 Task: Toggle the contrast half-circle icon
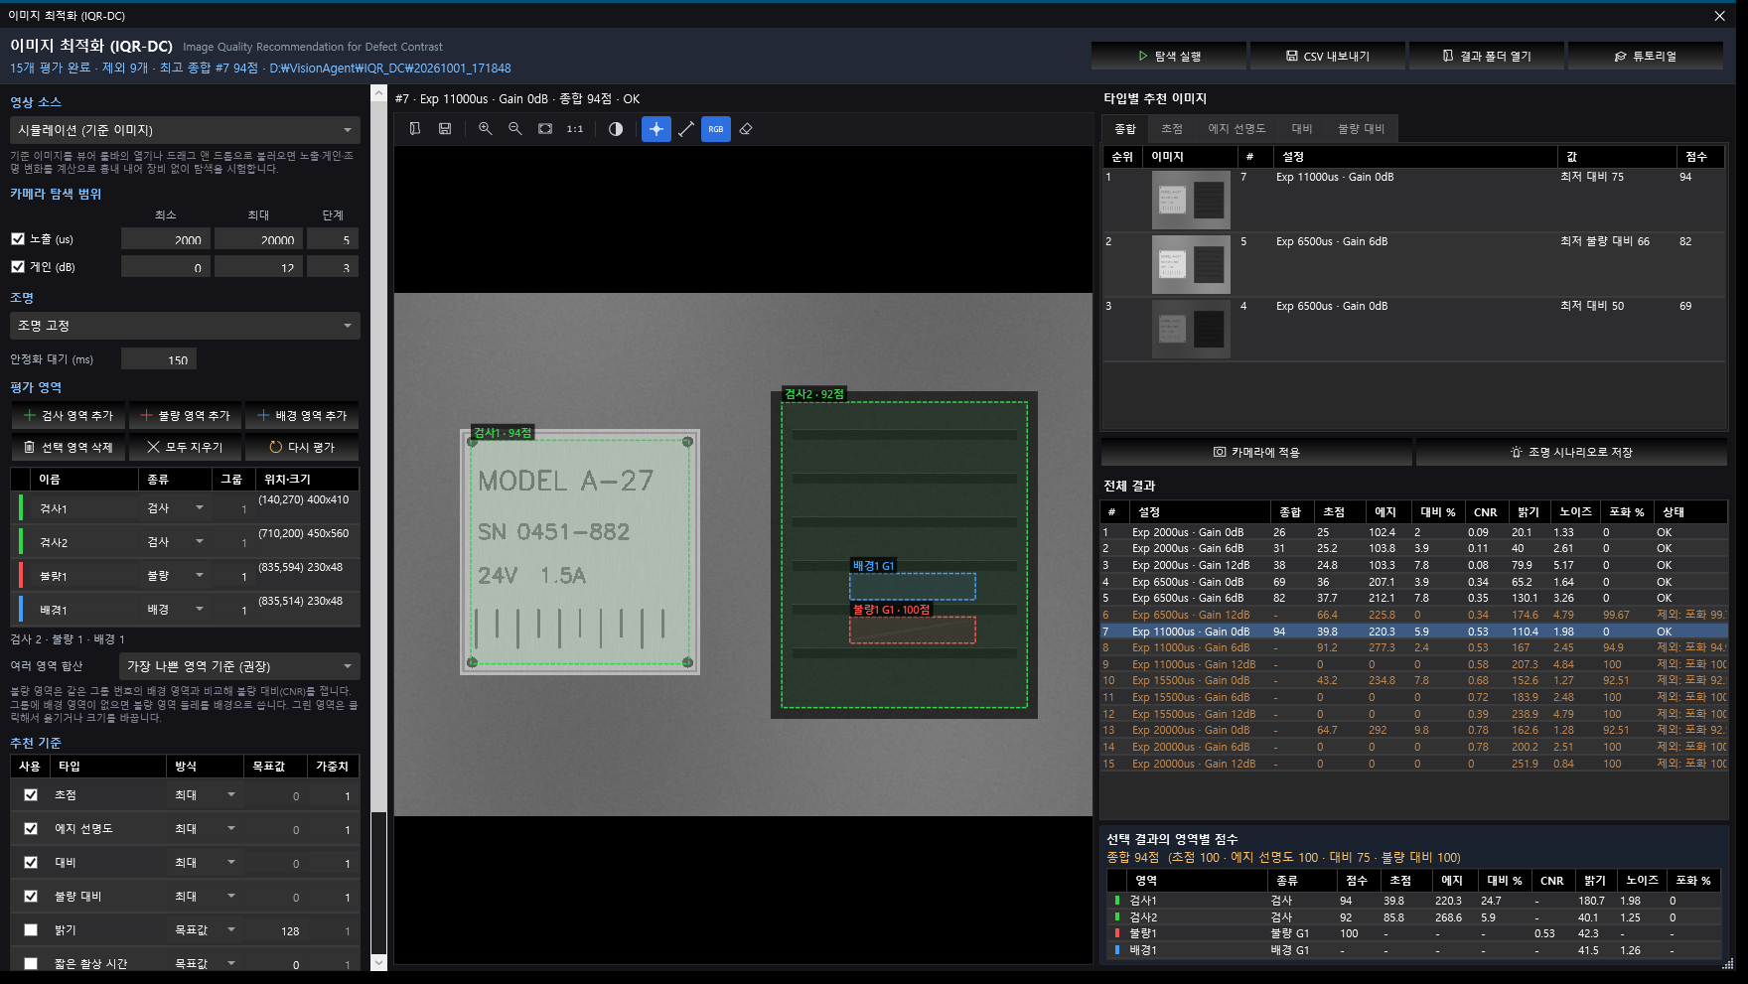[x=616, y=129]
